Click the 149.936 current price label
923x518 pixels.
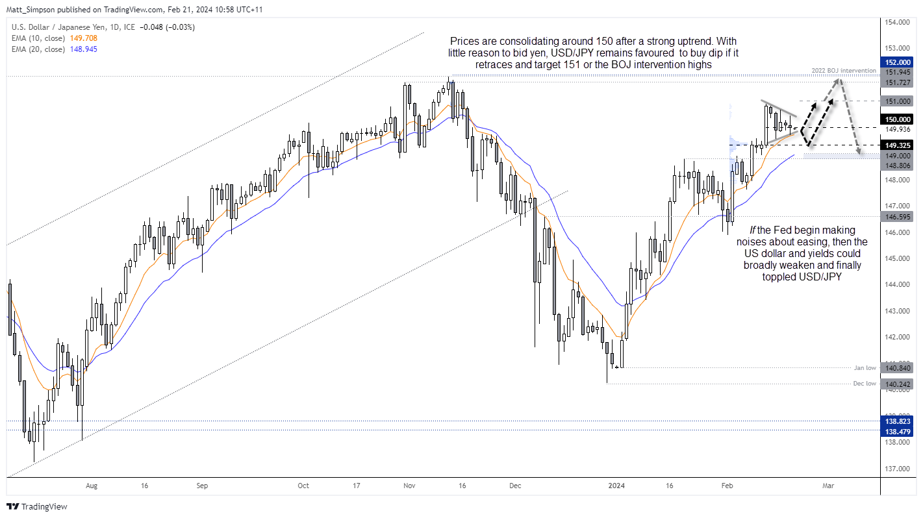click(897, 129)
